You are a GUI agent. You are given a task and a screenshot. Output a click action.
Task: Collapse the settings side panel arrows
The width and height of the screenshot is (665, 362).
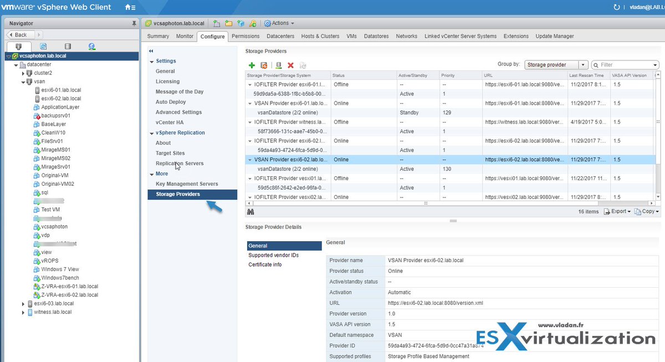(151, 50)
